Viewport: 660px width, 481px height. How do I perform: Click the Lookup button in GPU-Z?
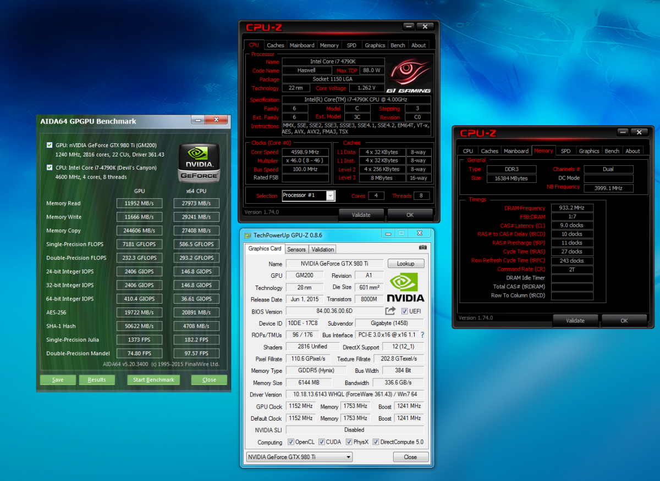[x=406, y=264]
